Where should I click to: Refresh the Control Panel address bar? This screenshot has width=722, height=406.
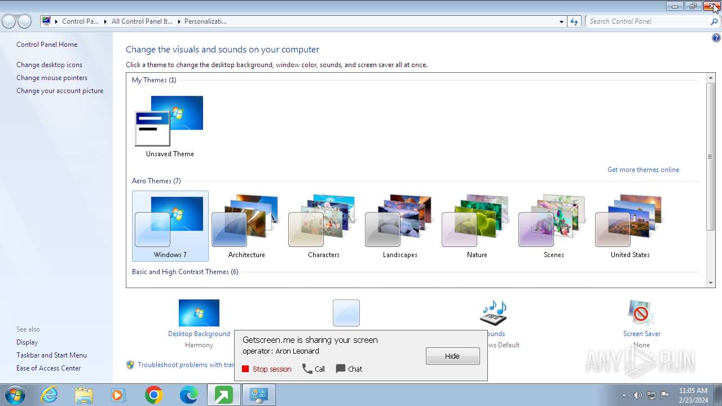(x=574, y=21)
